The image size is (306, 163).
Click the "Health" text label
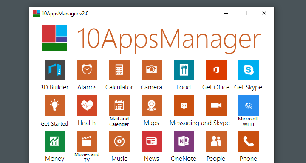coord(87,123)
